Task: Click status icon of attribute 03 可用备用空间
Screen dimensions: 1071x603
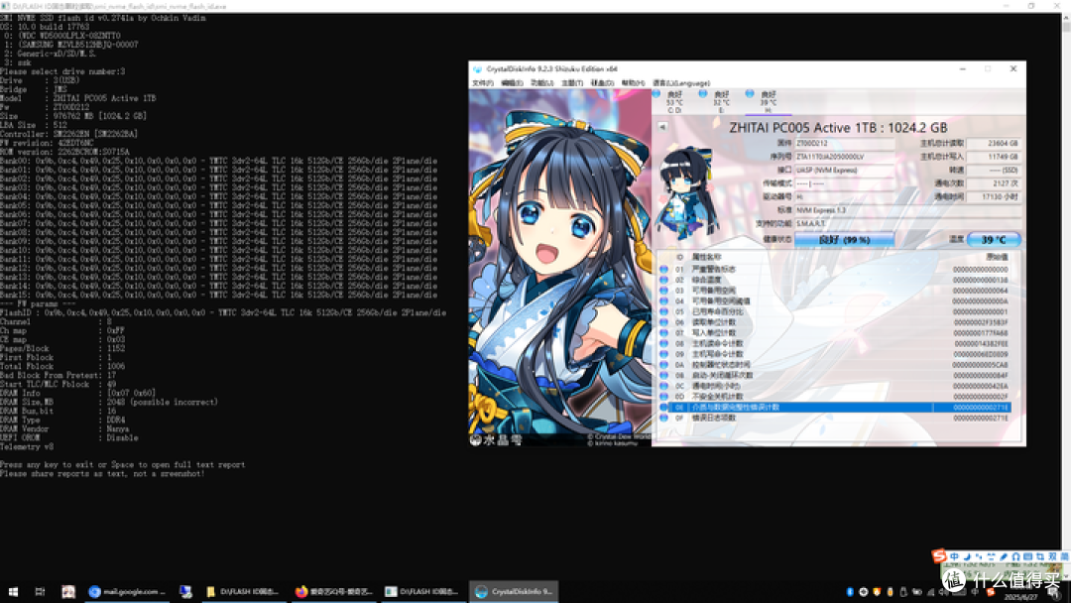Action: (663, 291)
